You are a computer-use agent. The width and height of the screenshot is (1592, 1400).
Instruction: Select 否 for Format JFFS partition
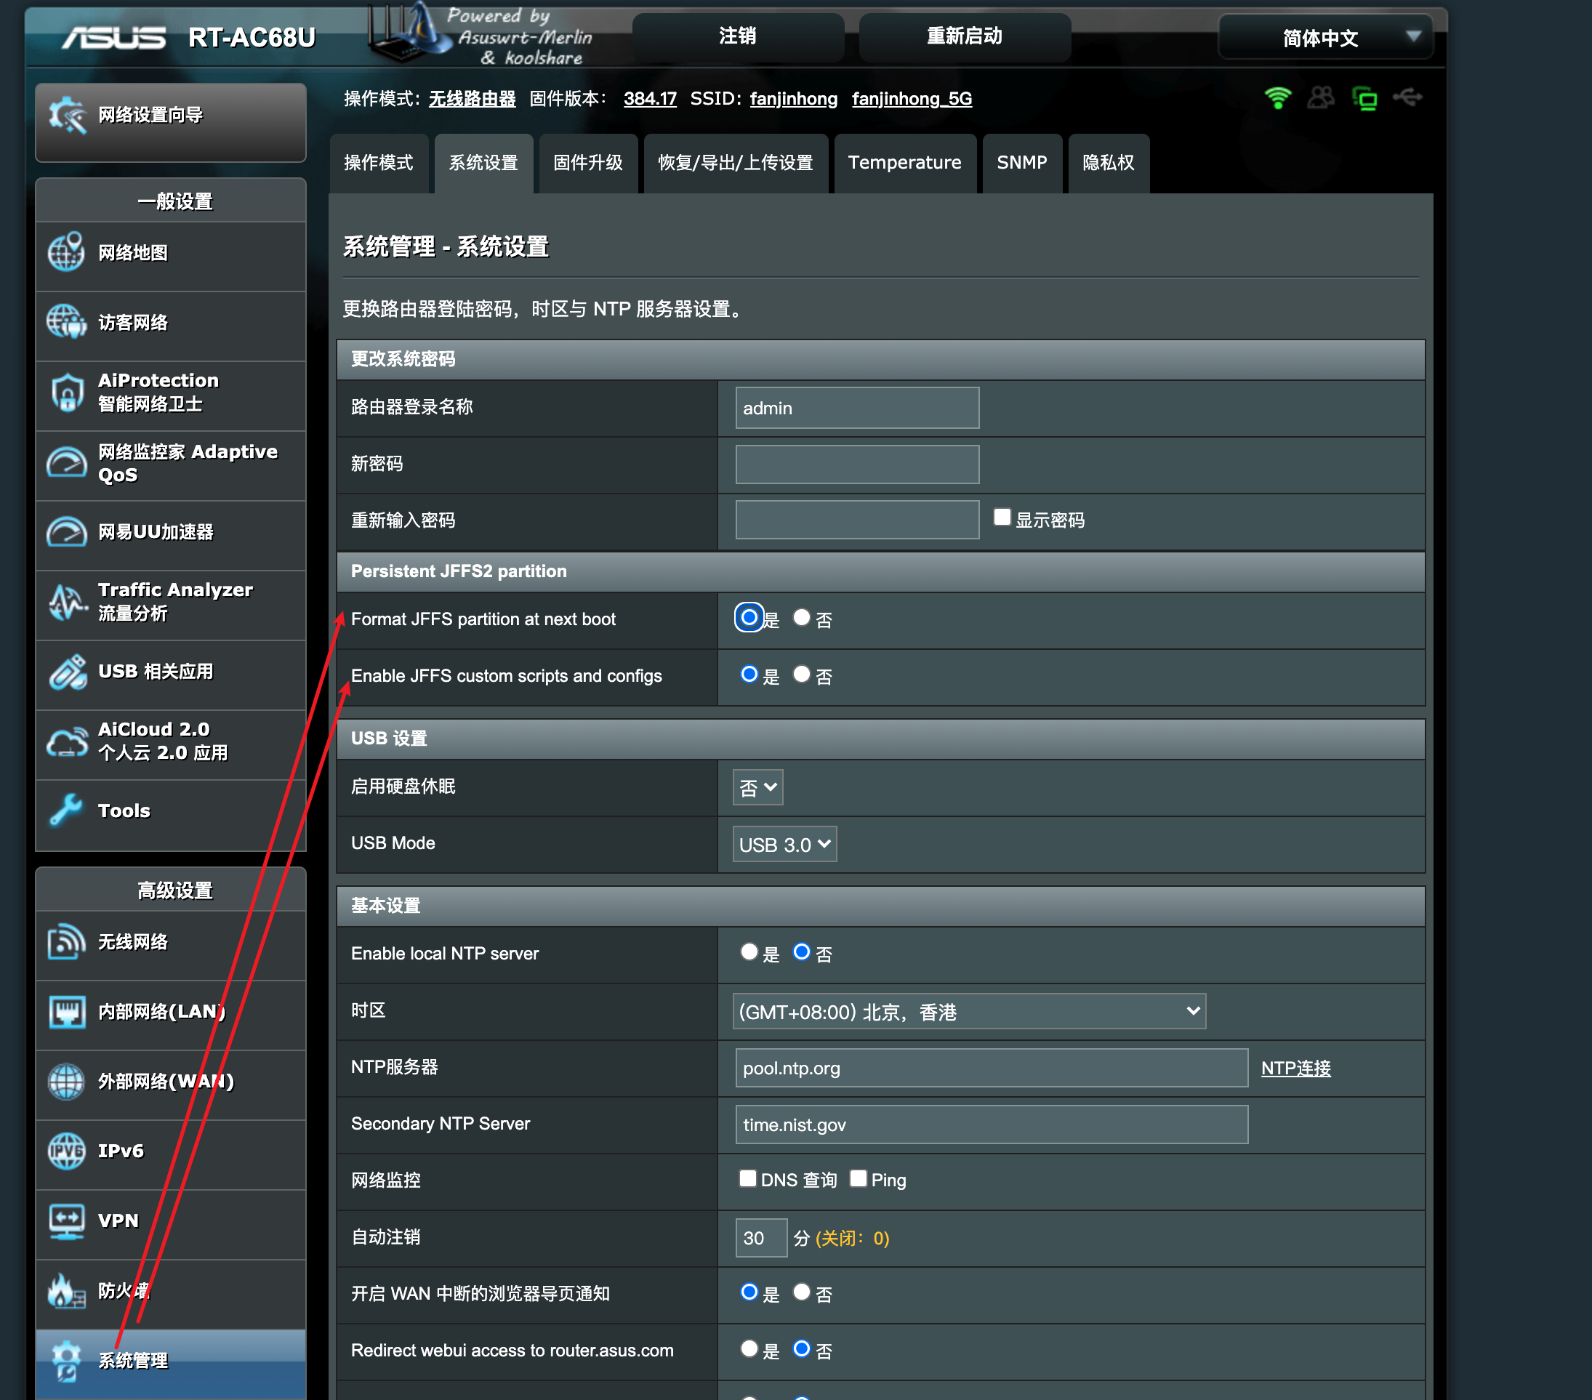click(801, 617)
